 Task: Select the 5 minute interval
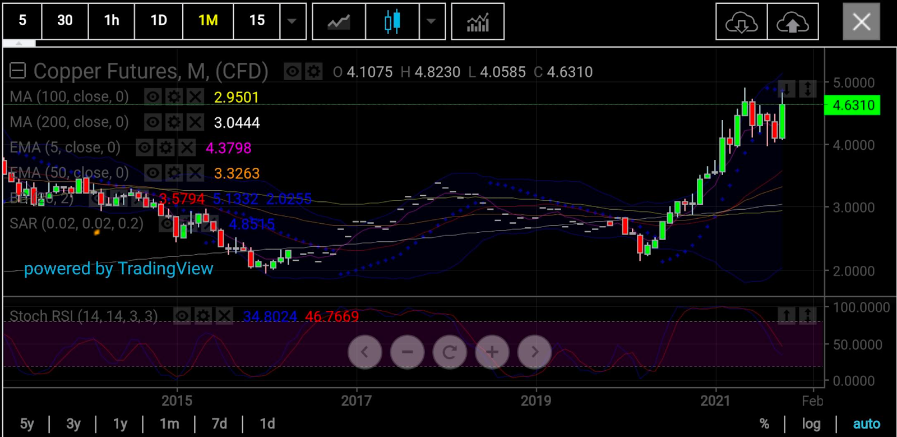(x=22, y=21)
